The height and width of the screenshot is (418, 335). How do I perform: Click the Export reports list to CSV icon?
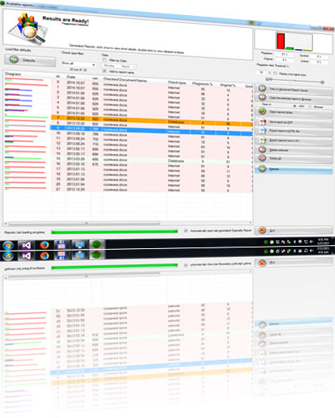[x=263, y=140]
